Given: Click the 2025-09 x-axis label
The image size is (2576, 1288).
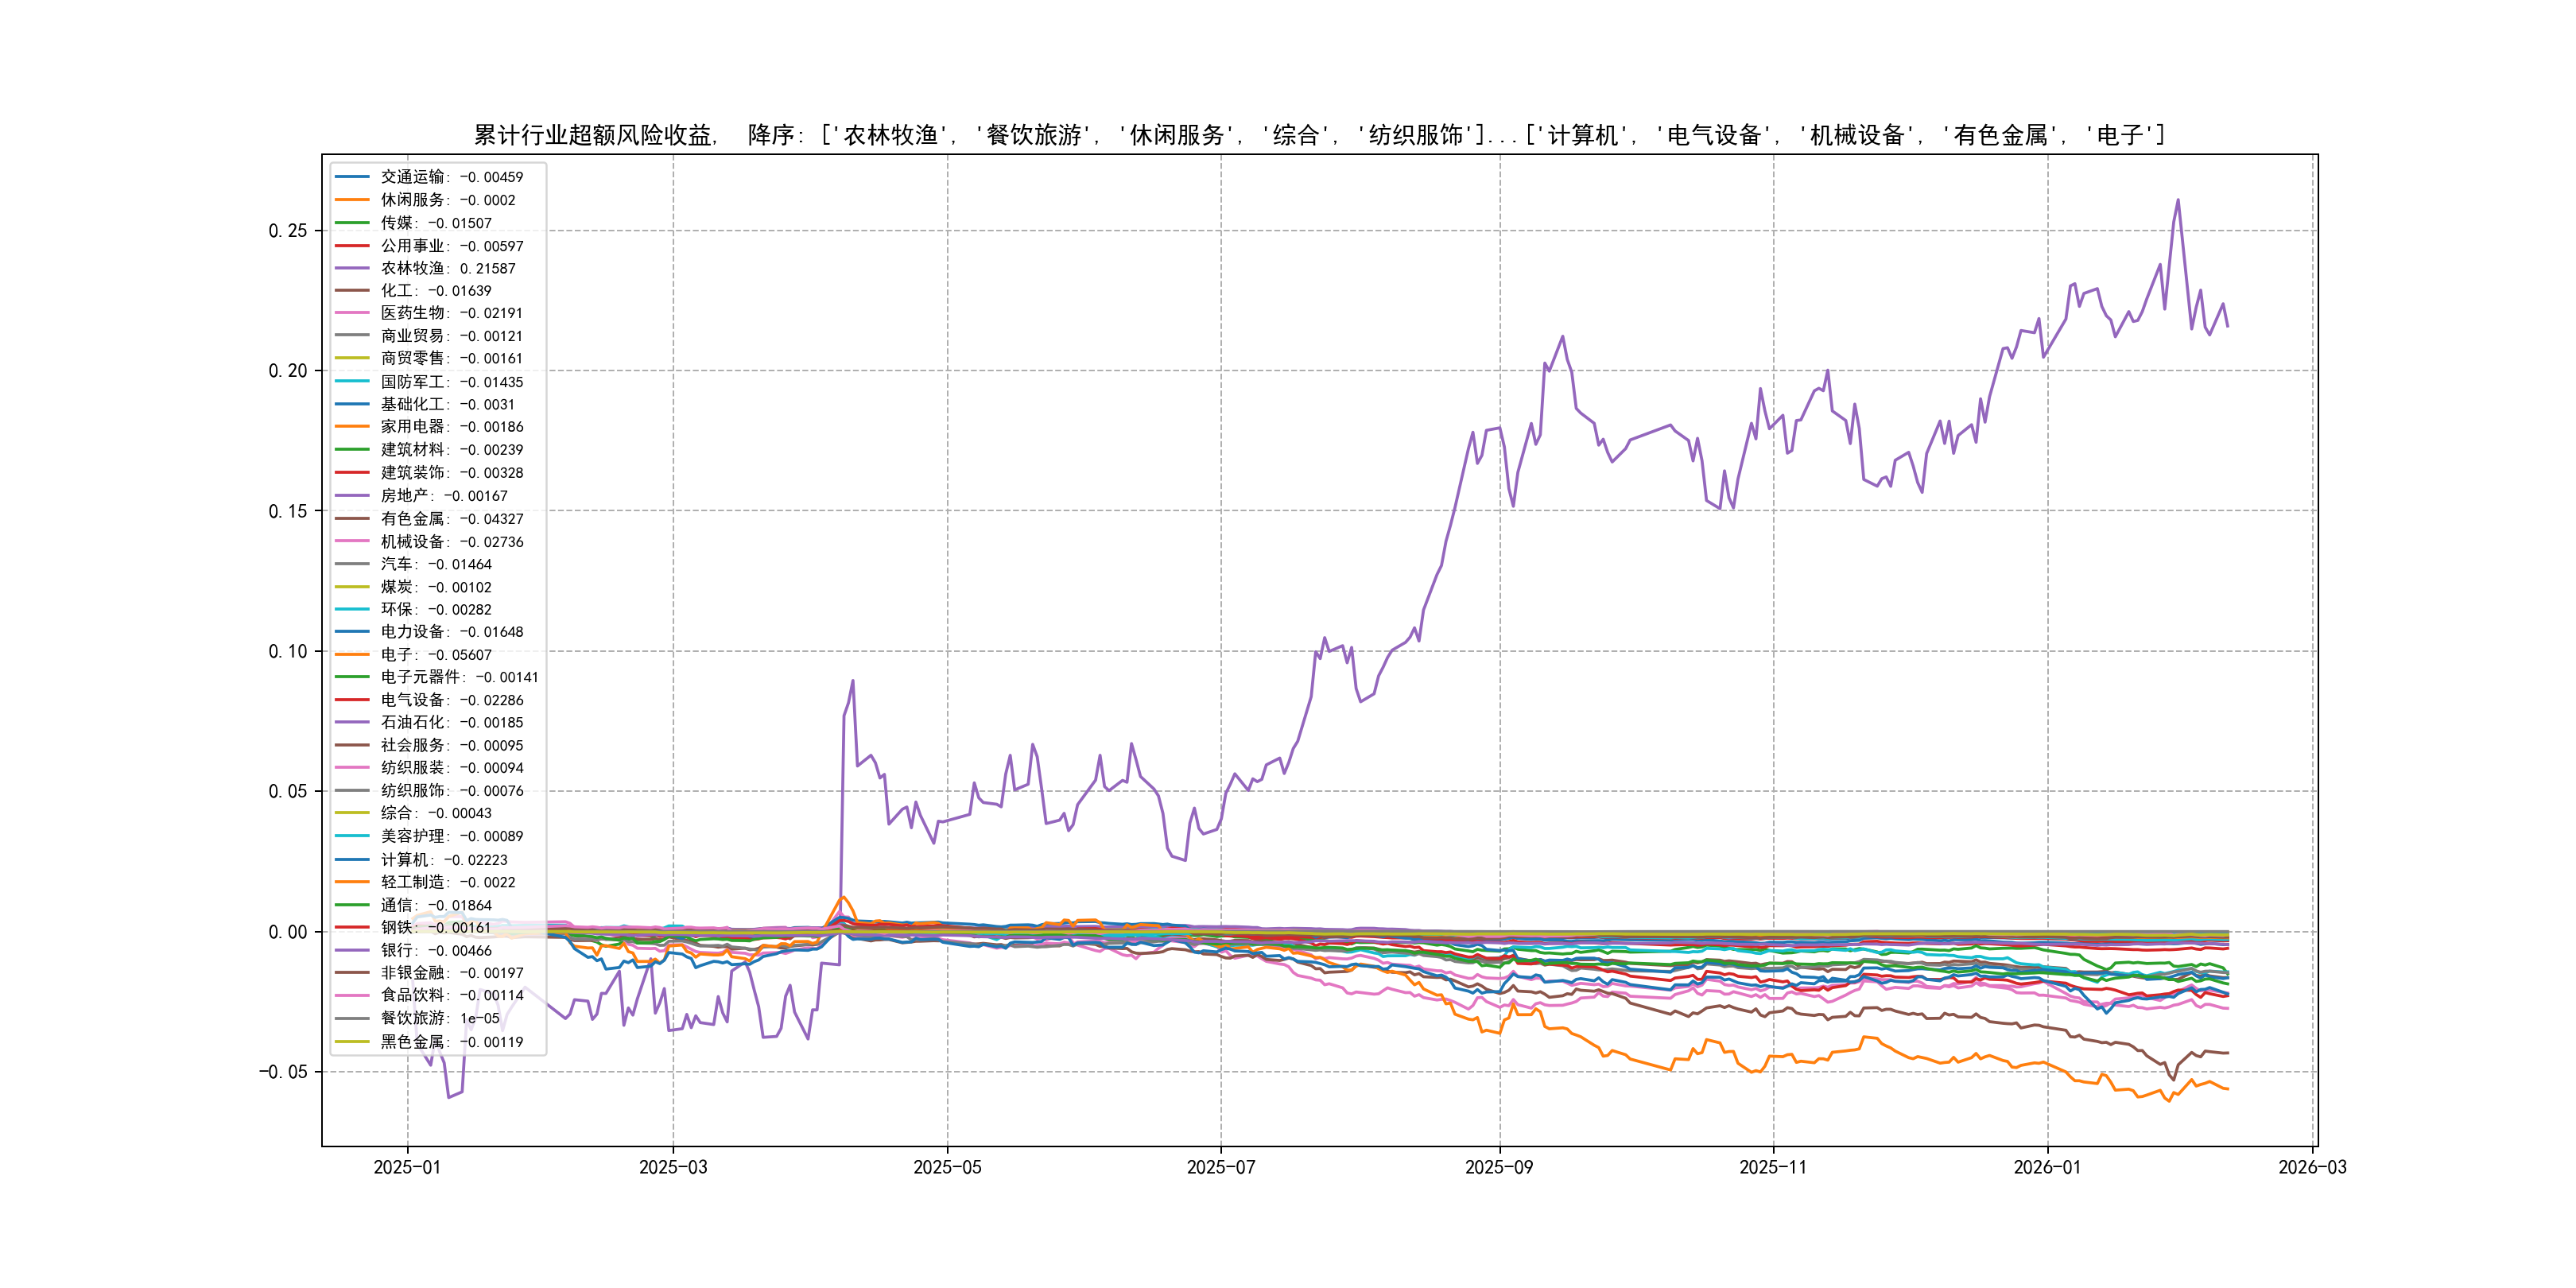Looking at the screenshot, I should (1498, 1167).
